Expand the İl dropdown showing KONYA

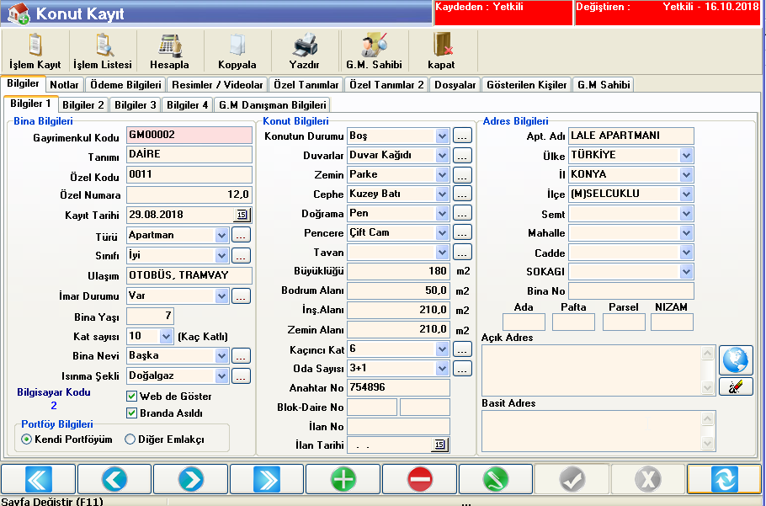coord(686,174)
